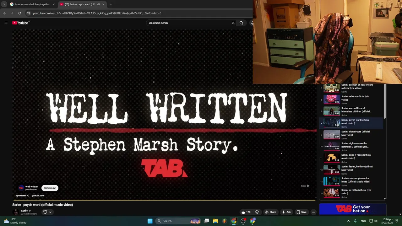View site information icon in address bar
Image resolution: width=402 pixels, height=226 pixels.
(29, 13)
